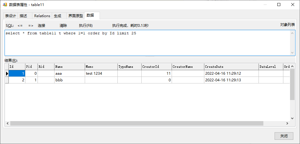This screenshot has height=144, width=300.
Task: Click the CreatorId column header
Action: pyautogui.click(x=157, y=67)
